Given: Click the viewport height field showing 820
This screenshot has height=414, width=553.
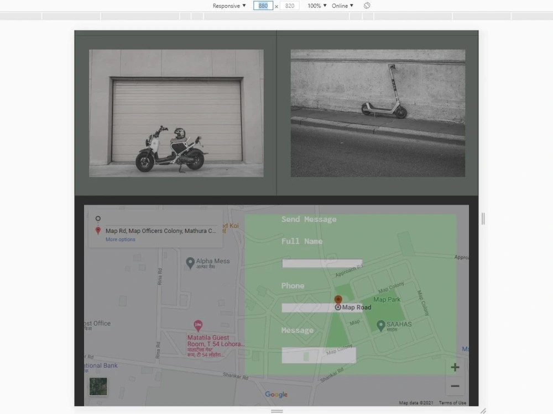Looking at the screenshot, I should pos(290,6).
